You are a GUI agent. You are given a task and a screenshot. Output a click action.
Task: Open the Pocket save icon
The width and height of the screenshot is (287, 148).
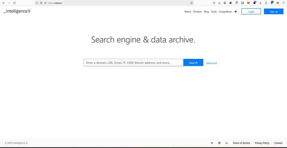click(x=214, y=3)
